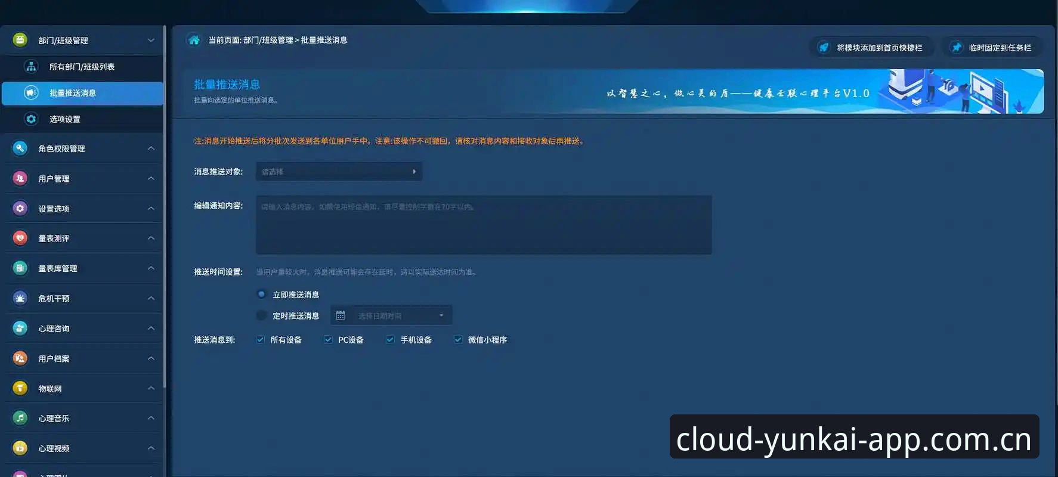The width and height of the screenshot is (1058, 477).
Task: Click the 角色权限管理 sidebar icon
Action: pos(20,148)
